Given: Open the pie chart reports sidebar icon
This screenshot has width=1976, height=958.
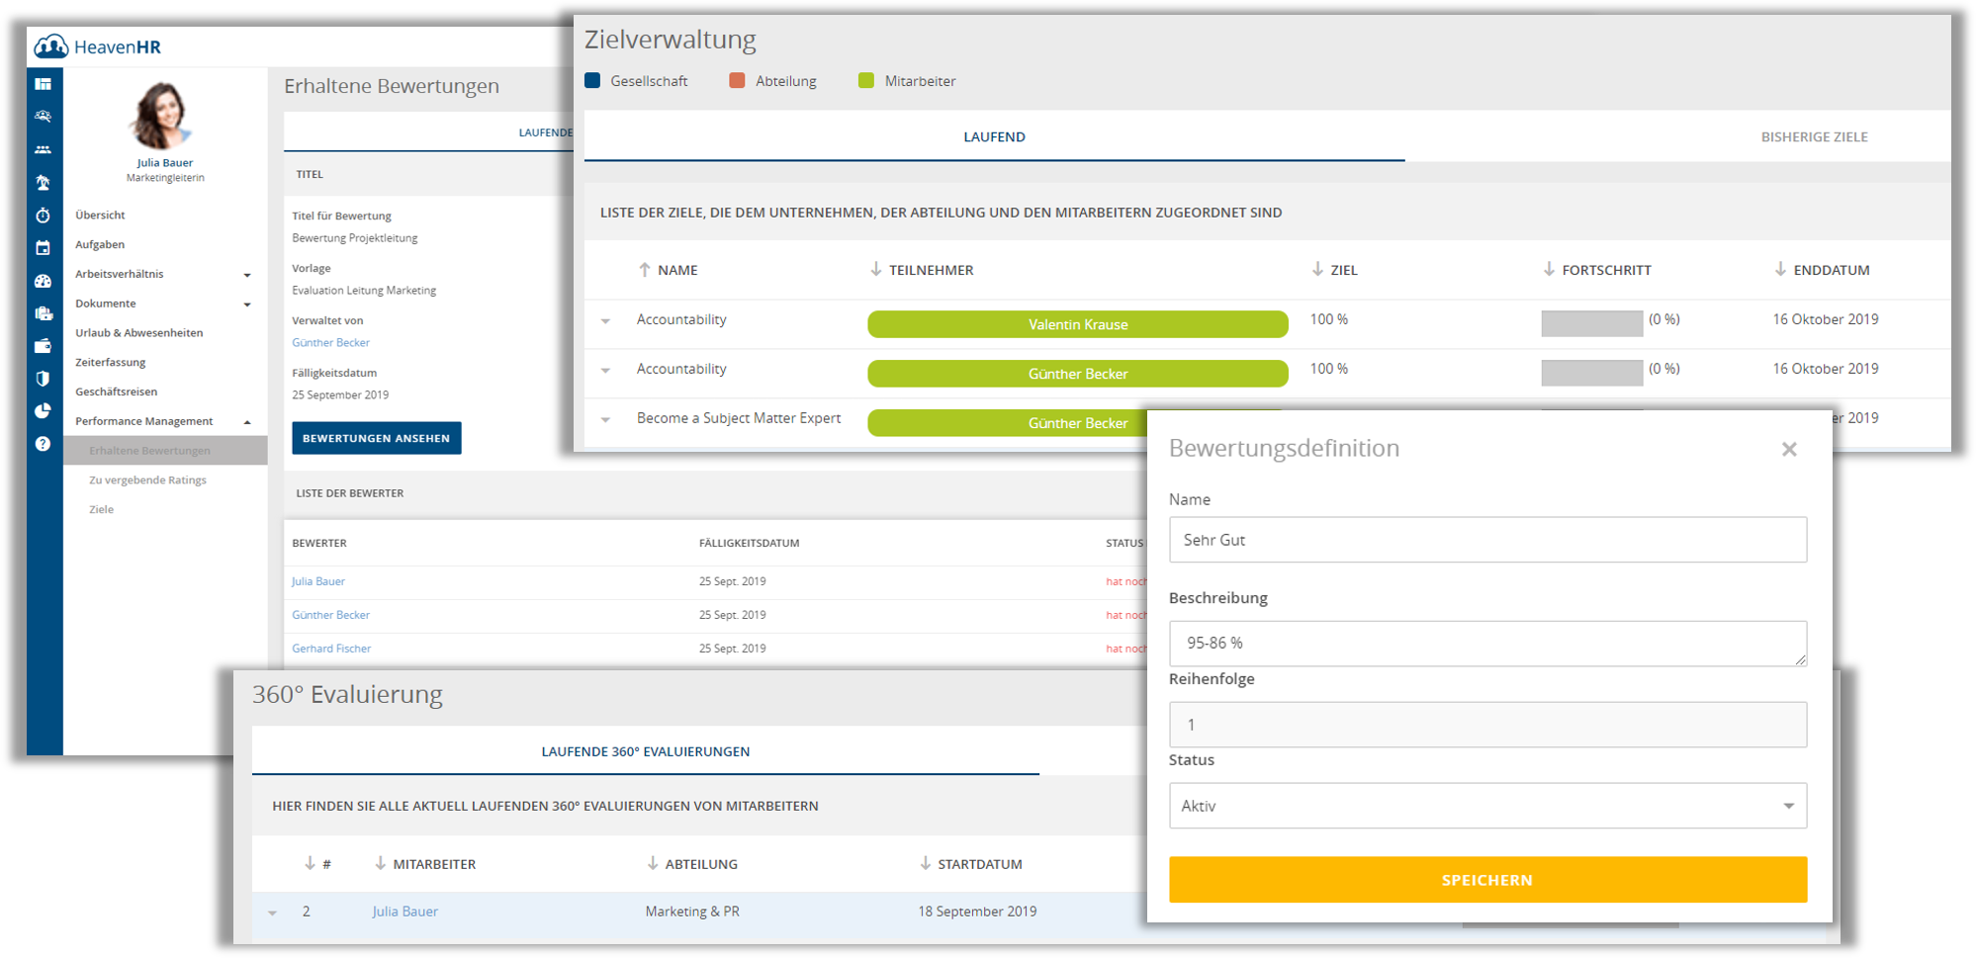Looking at the screenshot, I should click(43, 411).
